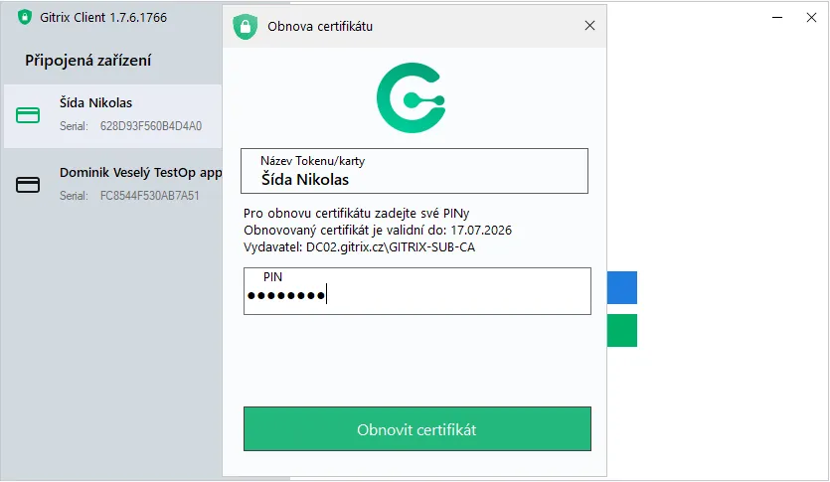Focus the PIN input field
The height and width of the screenshot is (482, 830).
point(416,295)
